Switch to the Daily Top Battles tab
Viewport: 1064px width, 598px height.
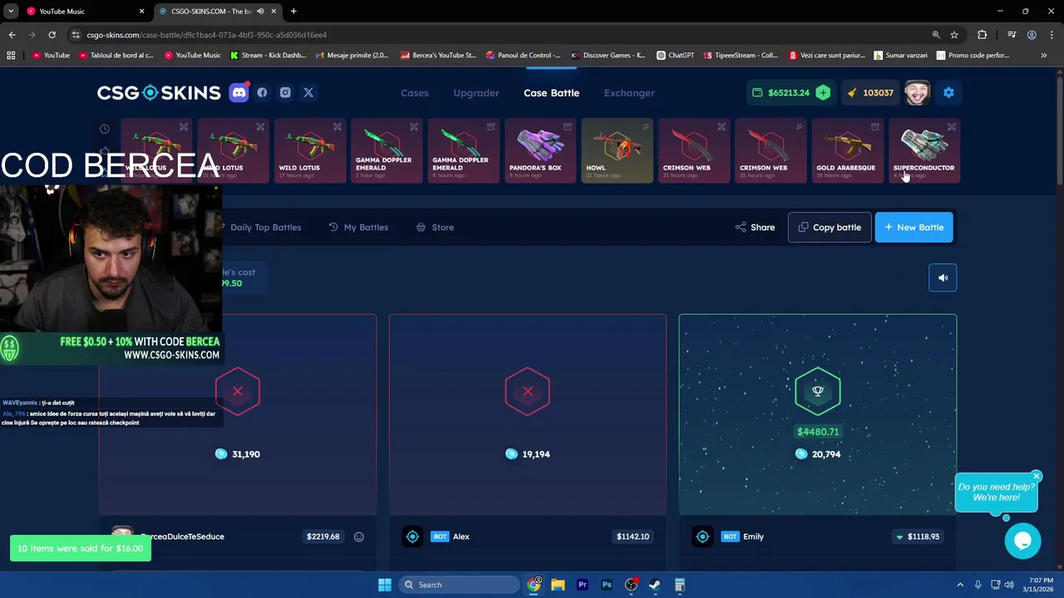pos(265,228)
